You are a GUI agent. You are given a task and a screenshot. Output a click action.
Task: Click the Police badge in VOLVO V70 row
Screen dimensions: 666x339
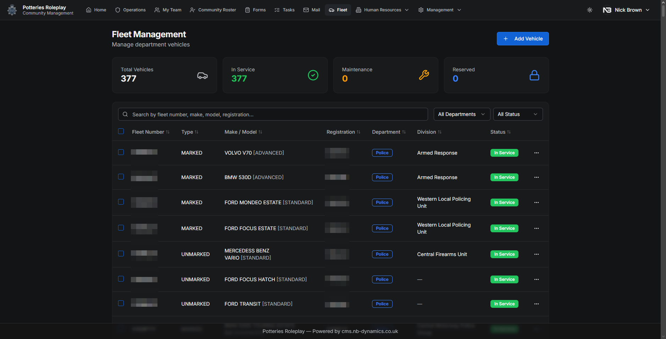coord(382,153)
